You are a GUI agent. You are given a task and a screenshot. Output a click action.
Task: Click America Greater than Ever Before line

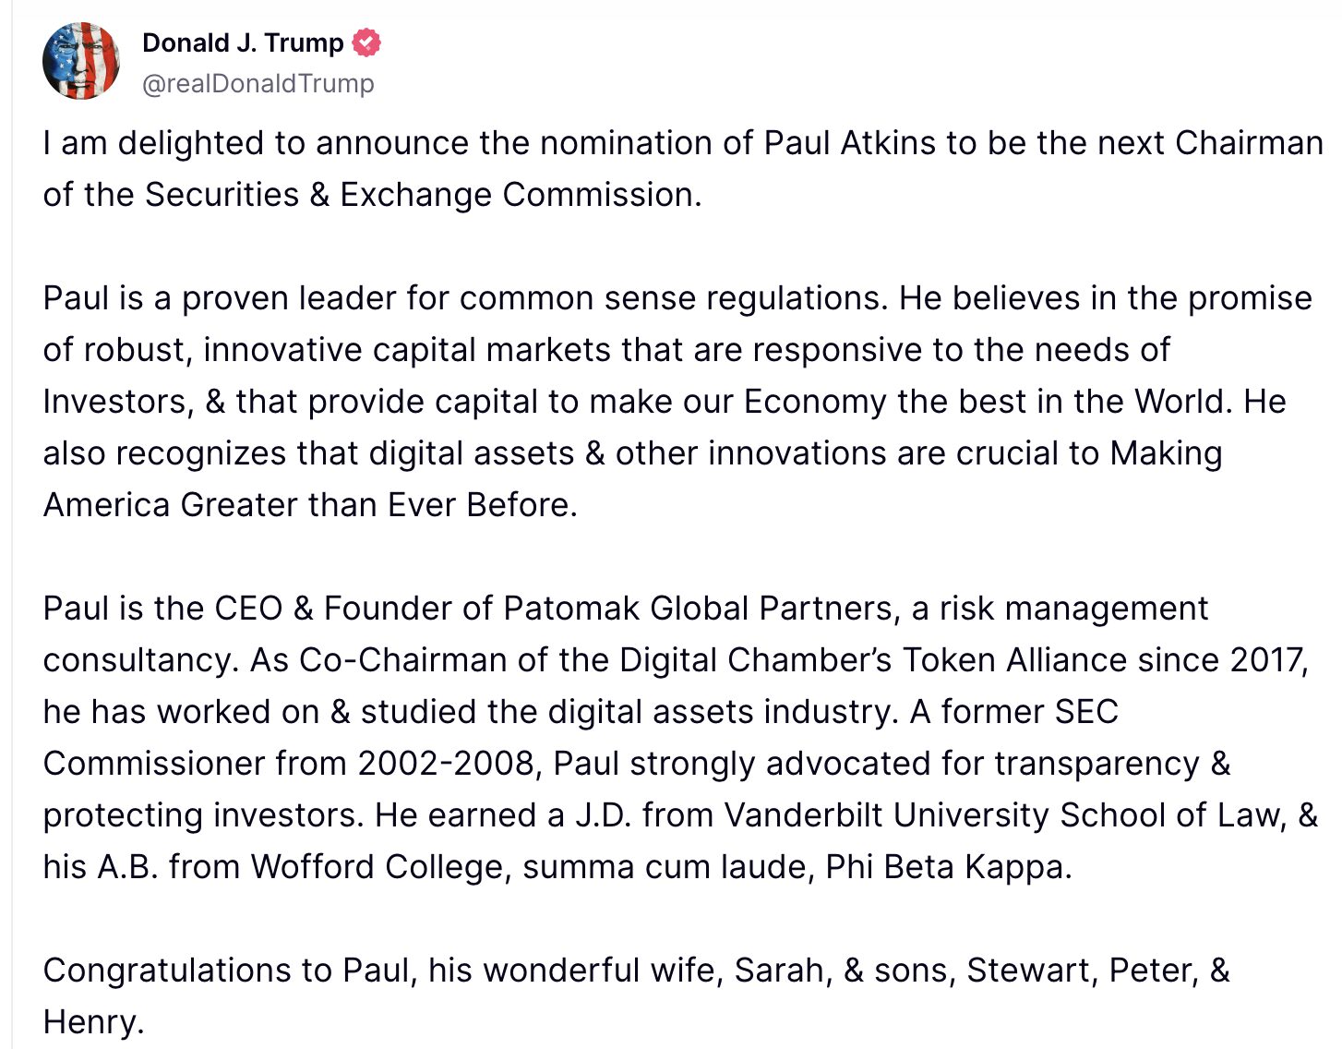tap(309, 505)
